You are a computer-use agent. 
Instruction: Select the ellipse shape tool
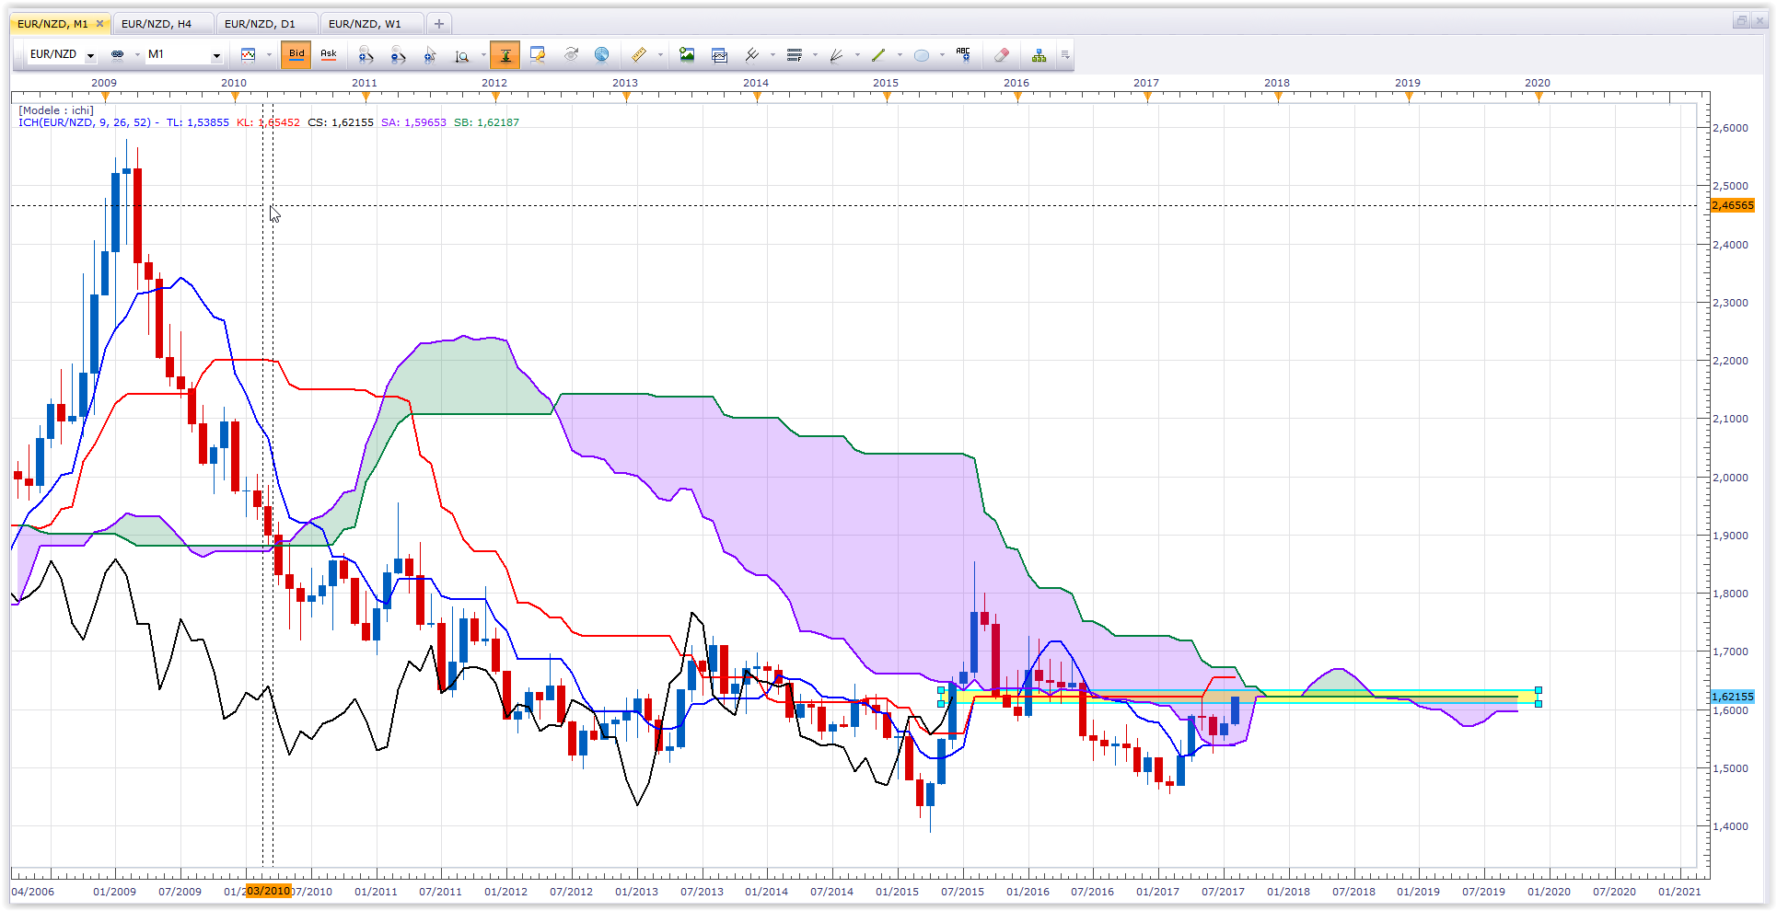[x=922, y=55]
